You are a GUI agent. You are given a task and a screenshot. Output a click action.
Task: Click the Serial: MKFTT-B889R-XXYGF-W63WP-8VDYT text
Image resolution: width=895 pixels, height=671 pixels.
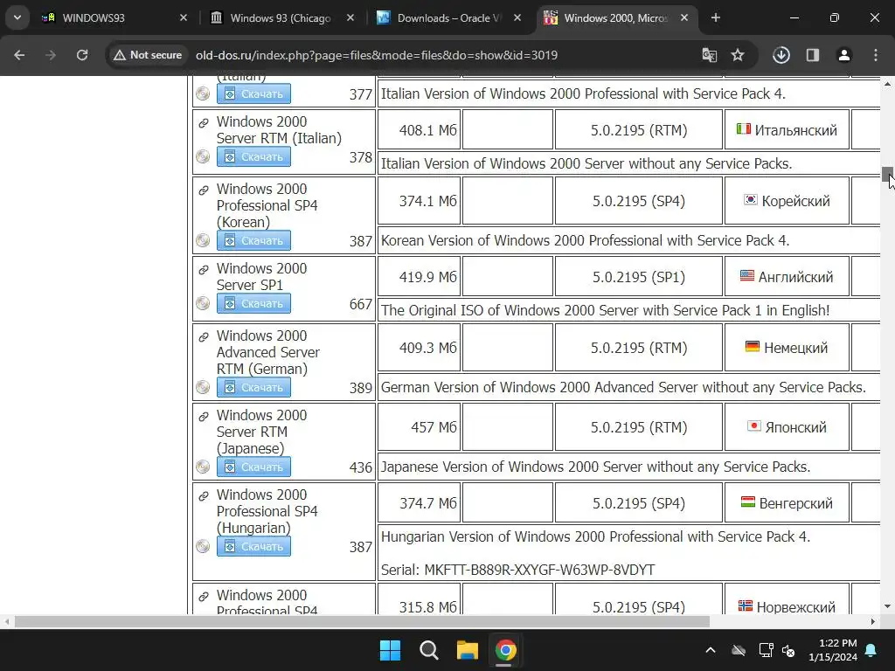tap(517, 570)
